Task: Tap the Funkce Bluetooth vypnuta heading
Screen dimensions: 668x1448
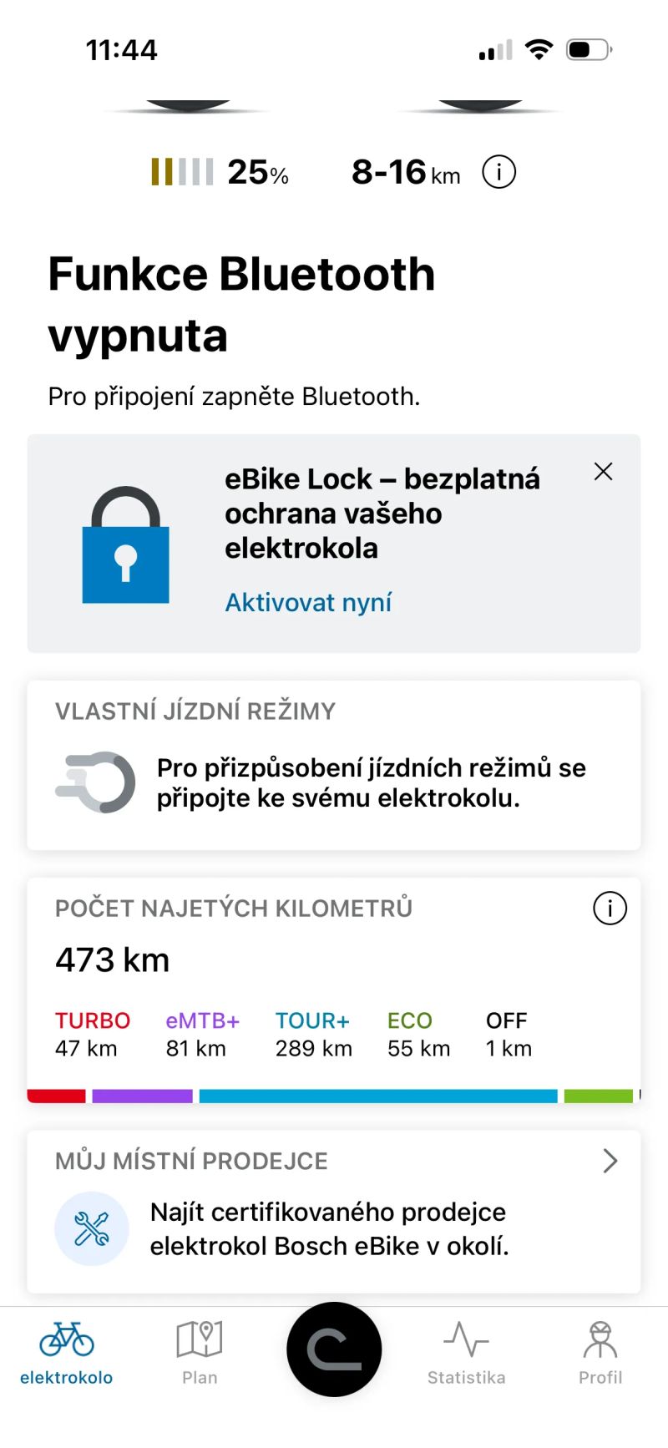Action: click(x=241, y=304)
